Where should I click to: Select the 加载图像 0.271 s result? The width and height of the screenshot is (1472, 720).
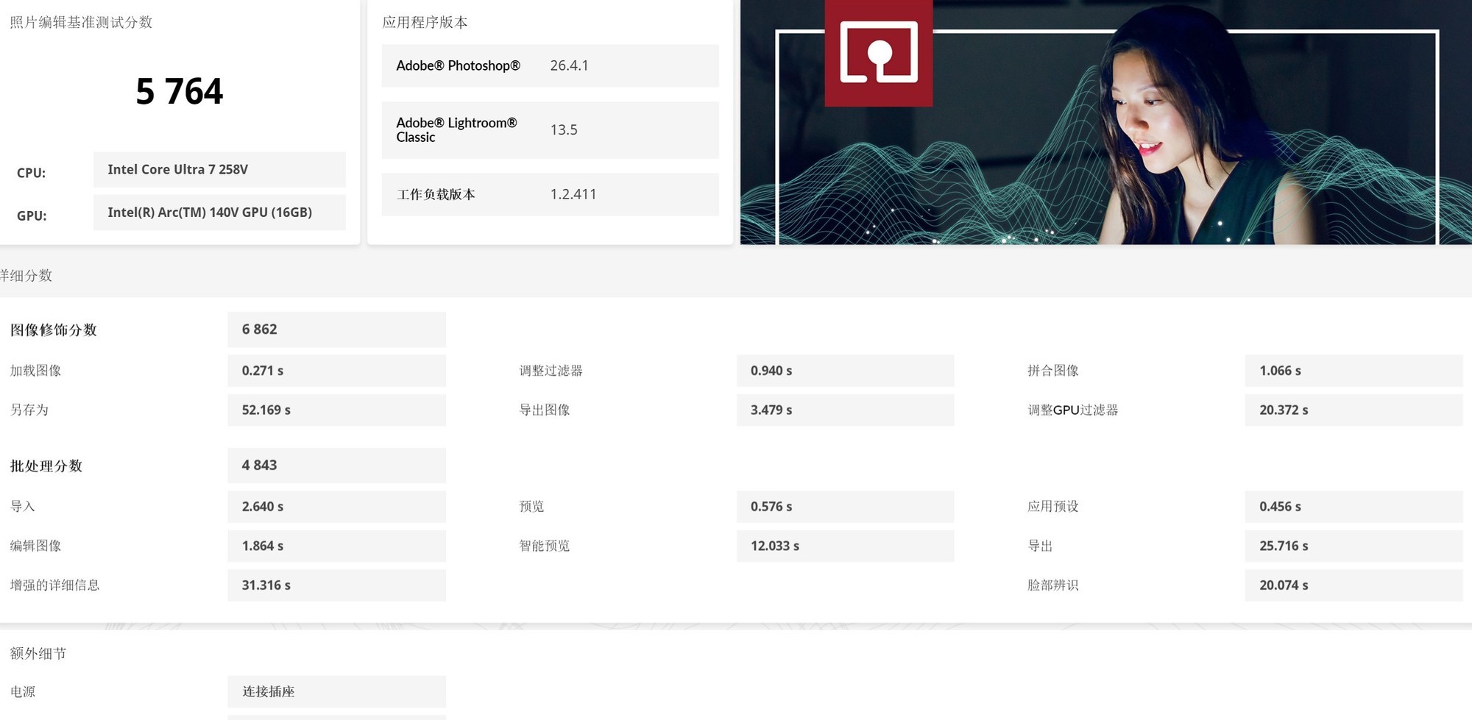pyautogui.click(x=336, y=371)
